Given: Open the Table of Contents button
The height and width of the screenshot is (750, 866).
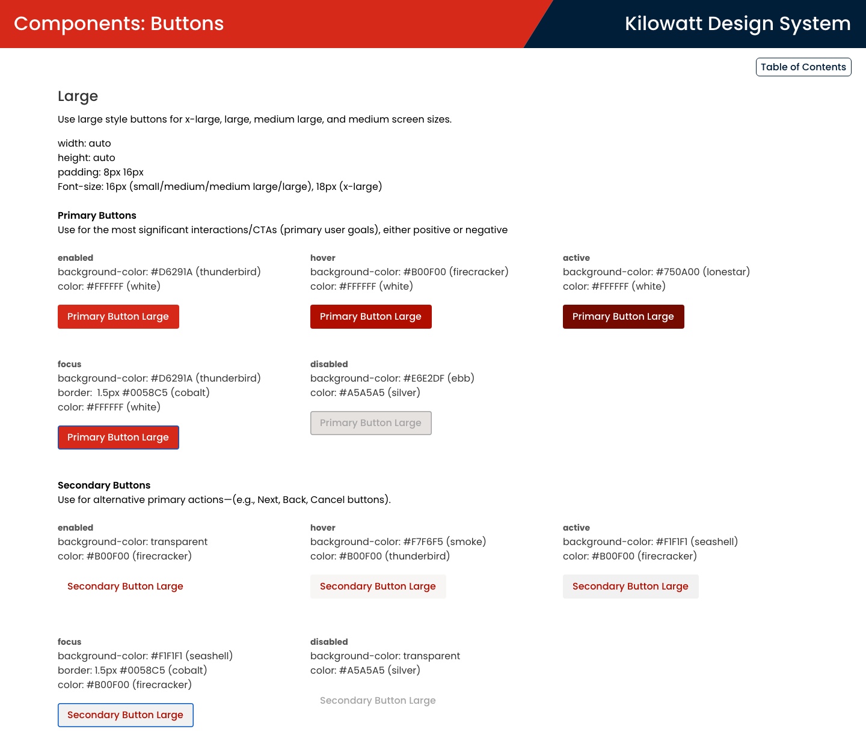Looking at the screenshot, I should (x=803, y=67).
